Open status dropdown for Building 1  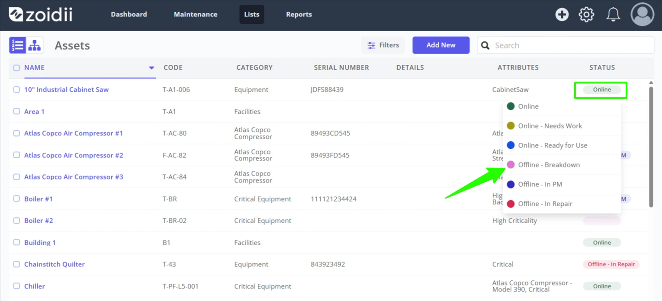tap(602, 243)
